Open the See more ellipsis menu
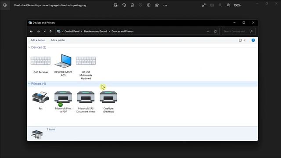Viewport: 281px width, 158px height. (x=165, y=5)
